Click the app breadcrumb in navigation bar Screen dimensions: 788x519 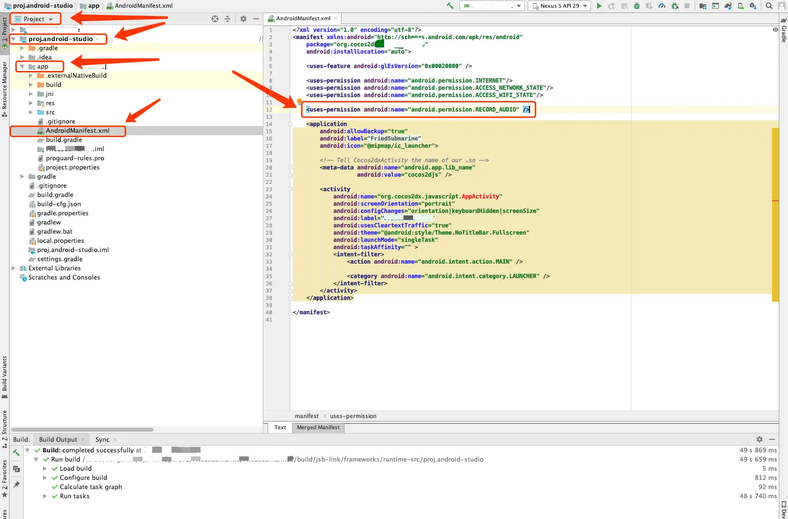tap(90, 6)
